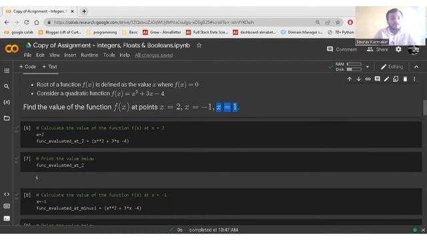This screenshot has height=240, width=427.
Task: Open the Tools menu
Action: 109,55
